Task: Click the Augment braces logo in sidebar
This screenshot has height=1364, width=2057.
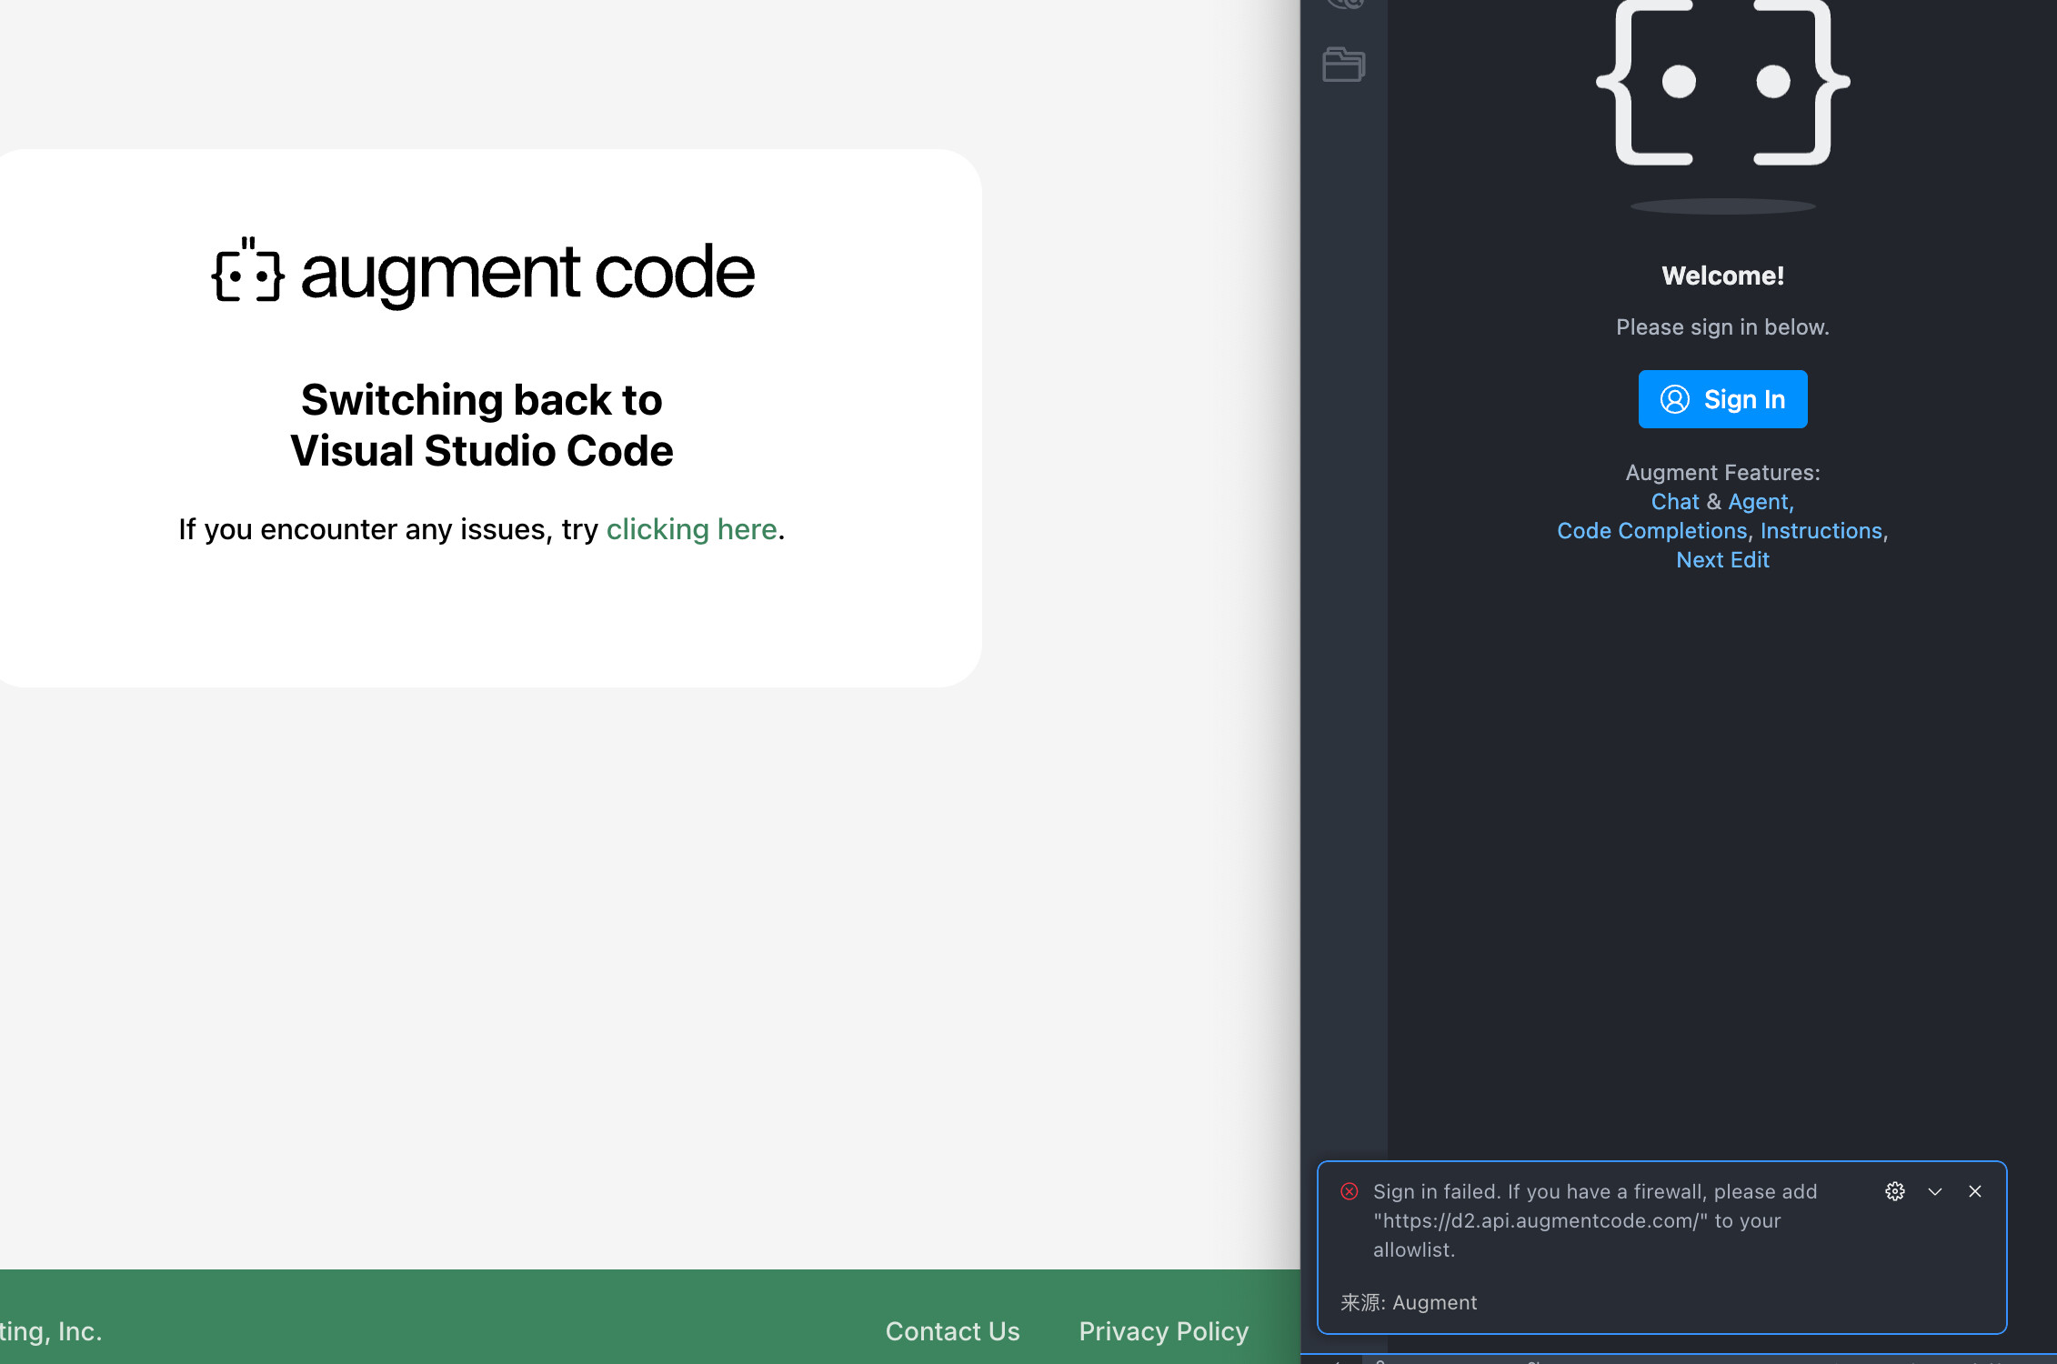Action: click(1722, 84)
